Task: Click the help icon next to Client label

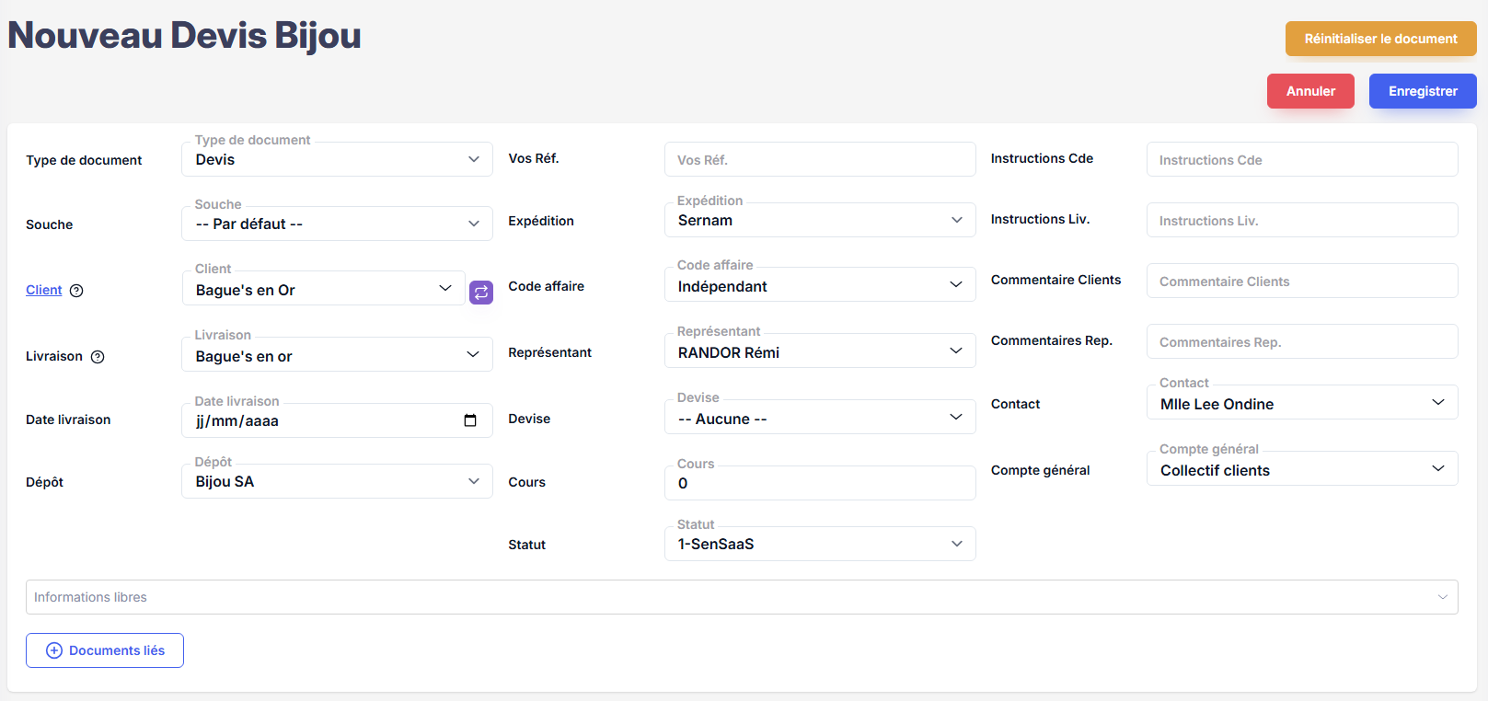Action: pos(77,291)
